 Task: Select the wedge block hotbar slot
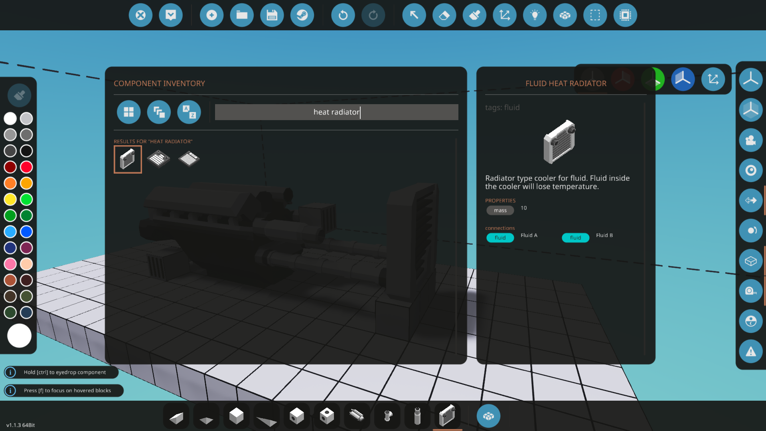176,417
